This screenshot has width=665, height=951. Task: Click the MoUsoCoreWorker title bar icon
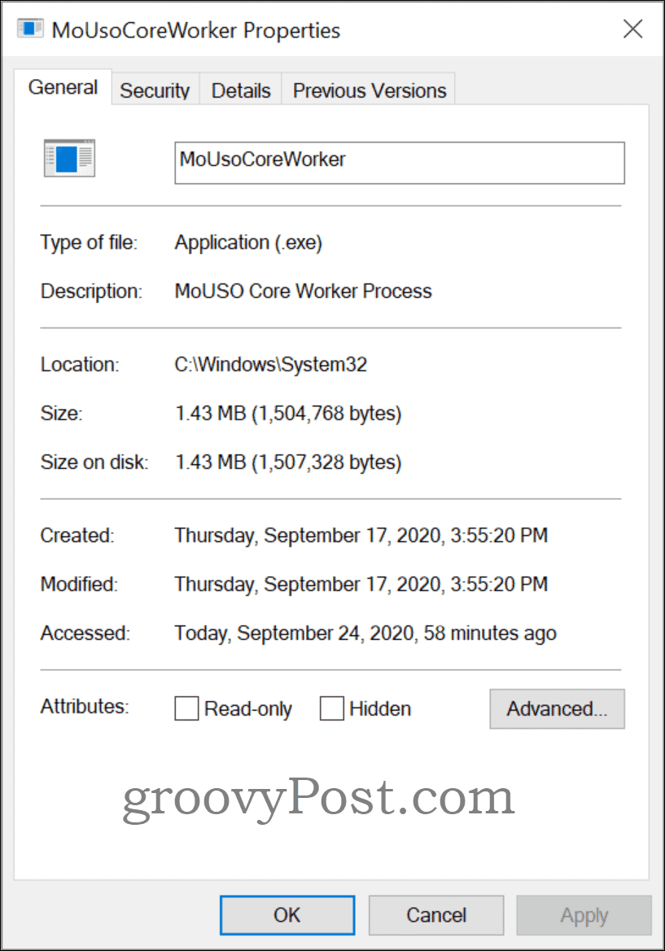click(x=31, y=30)
